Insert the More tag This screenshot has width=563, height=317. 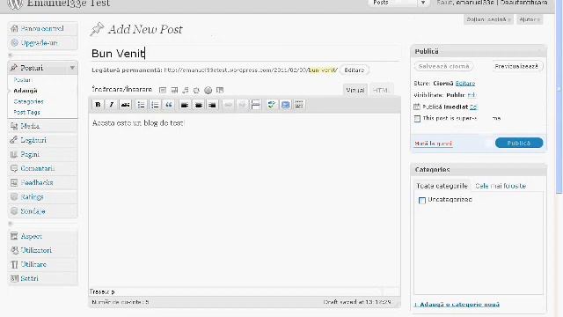point(256,105)
